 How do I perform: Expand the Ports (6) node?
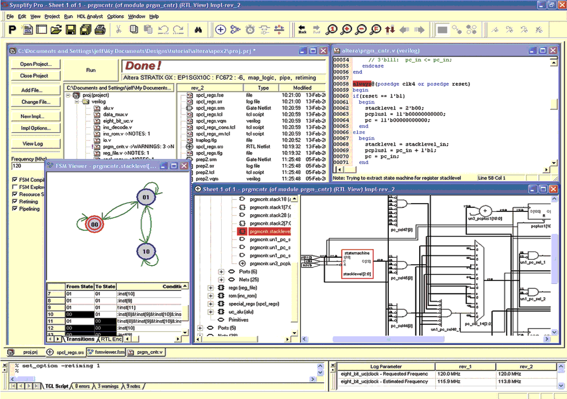point(221,272)
